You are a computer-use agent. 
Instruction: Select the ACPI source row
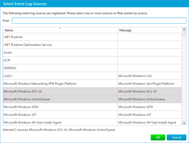pyautogui.click(x=60, y=60)
